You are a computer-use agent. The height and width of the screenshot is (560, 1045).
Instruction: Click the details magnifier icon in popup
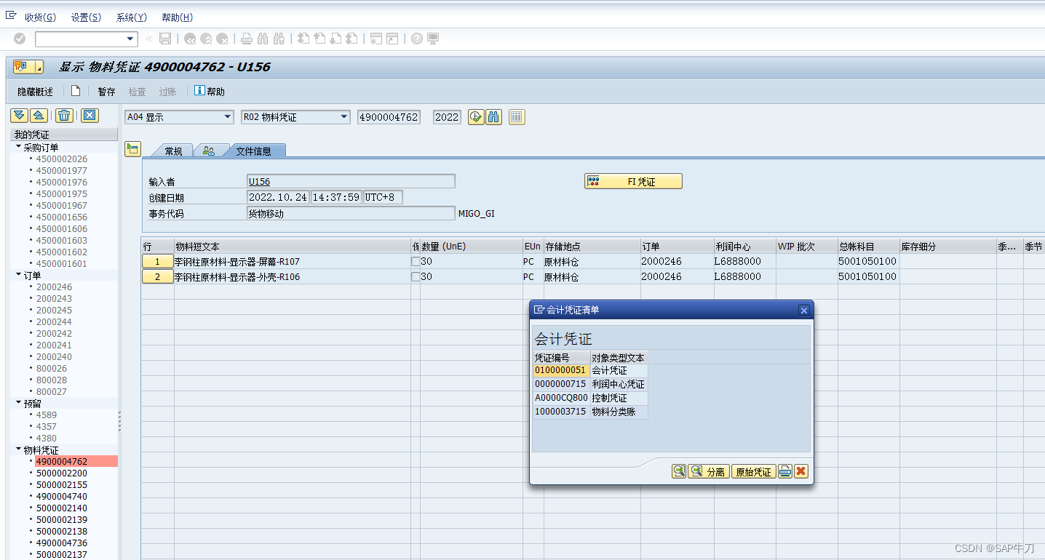679,471
